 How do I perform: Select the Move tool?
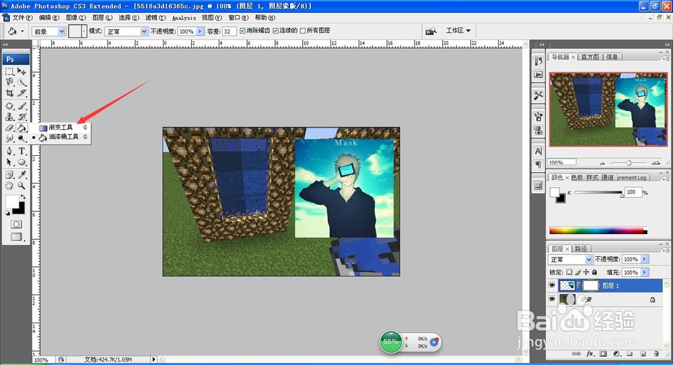point(22,71)
